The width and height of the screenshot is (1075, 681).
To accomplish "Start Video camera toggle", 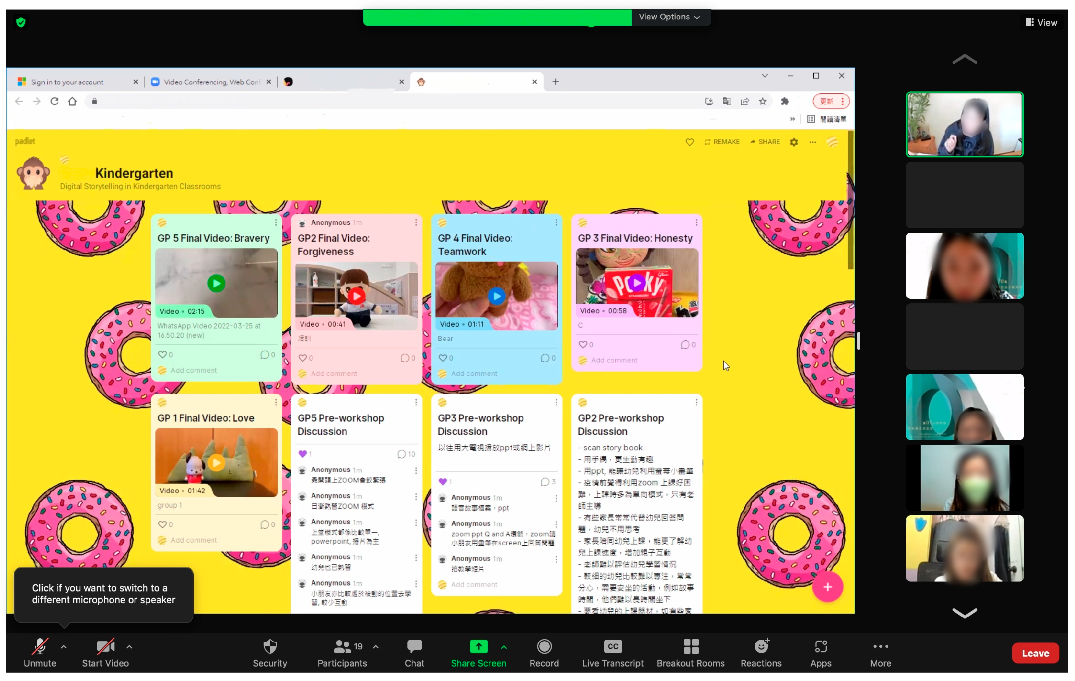I will [105, 652].
